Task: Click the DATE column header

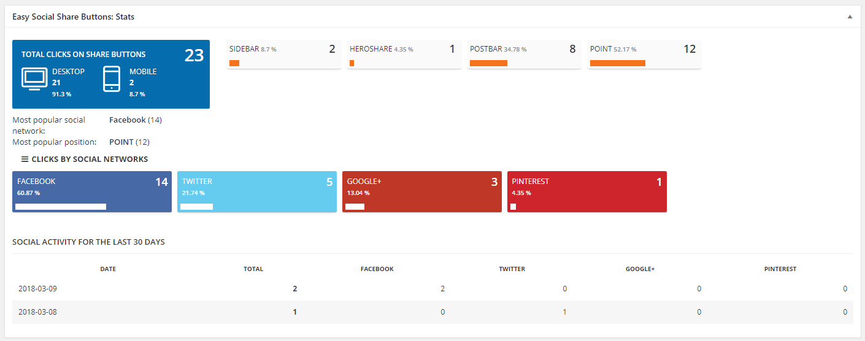Action: (x=108, y=269)
